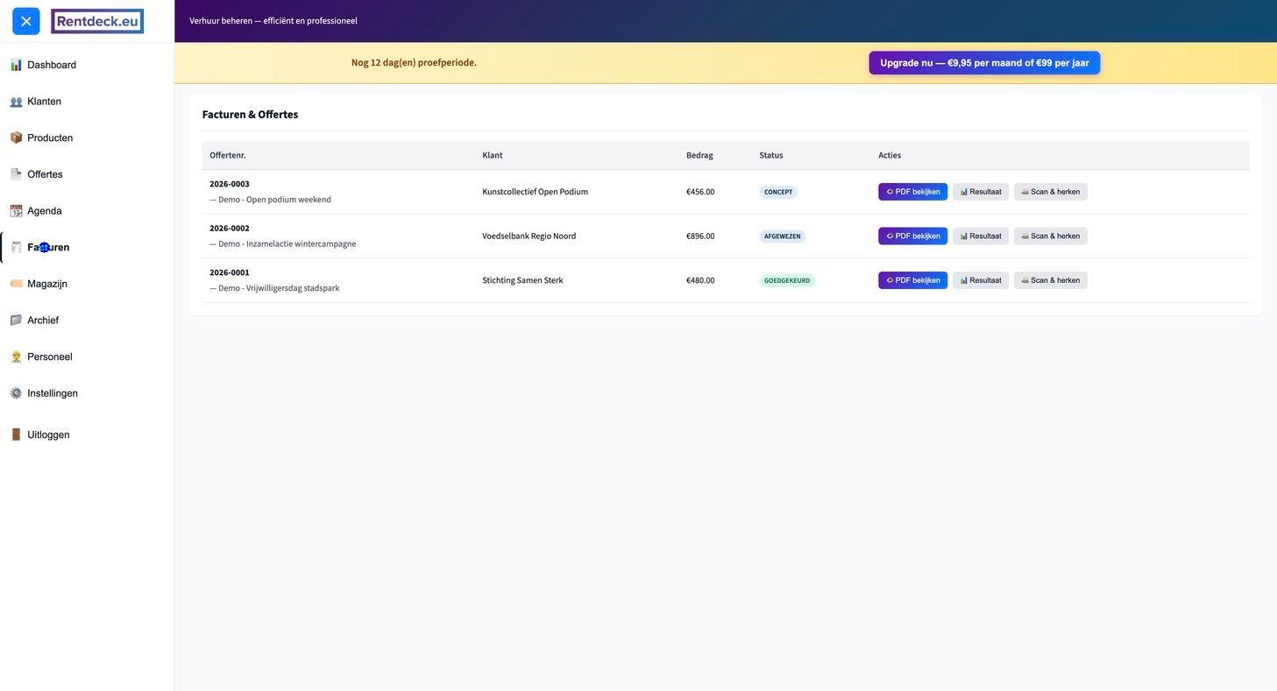Select Facturen in the sidebar menu
Viewport: 1277px width, 691px height.
click(48, 248)
